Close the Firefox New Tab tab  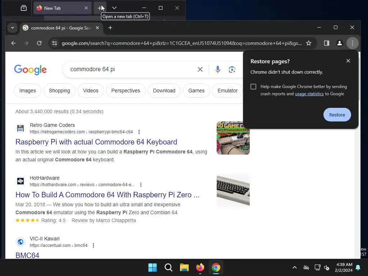[86, 8]
